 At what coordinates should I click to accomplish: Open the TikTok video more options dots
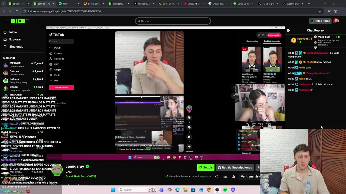point(179,35)
